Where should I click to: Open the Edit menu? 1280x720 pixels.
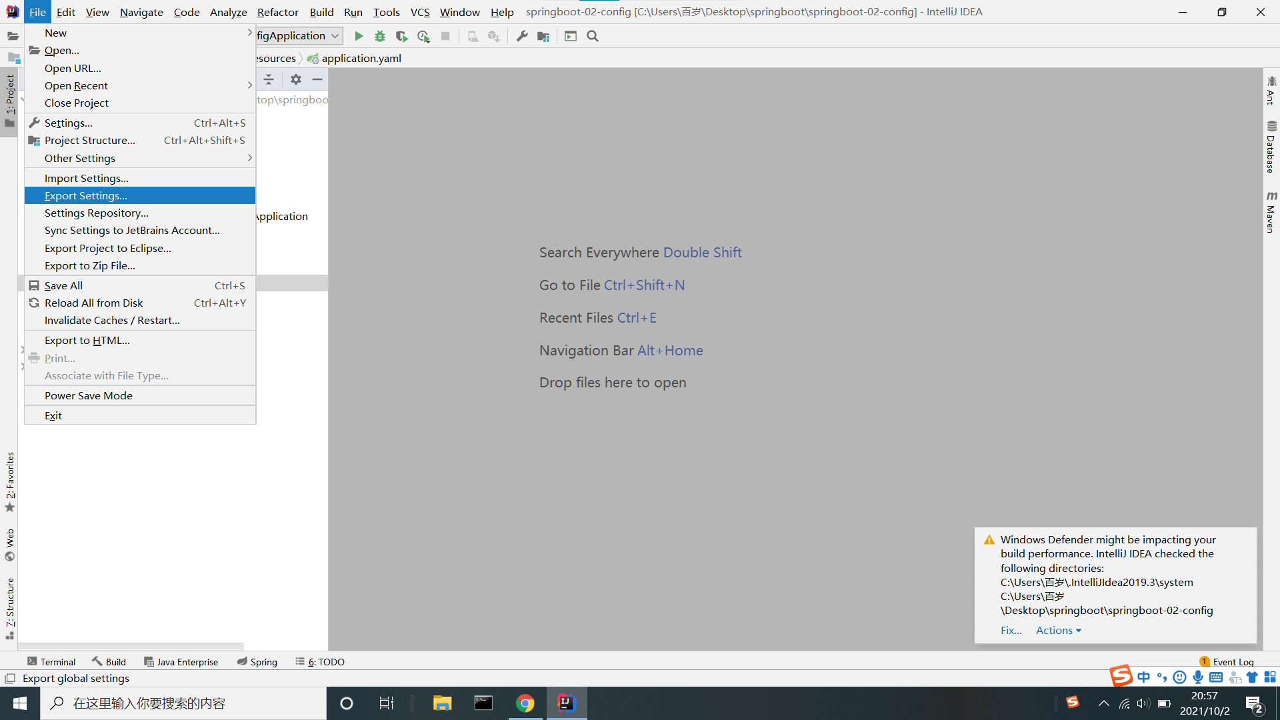[x=65, y=12]
